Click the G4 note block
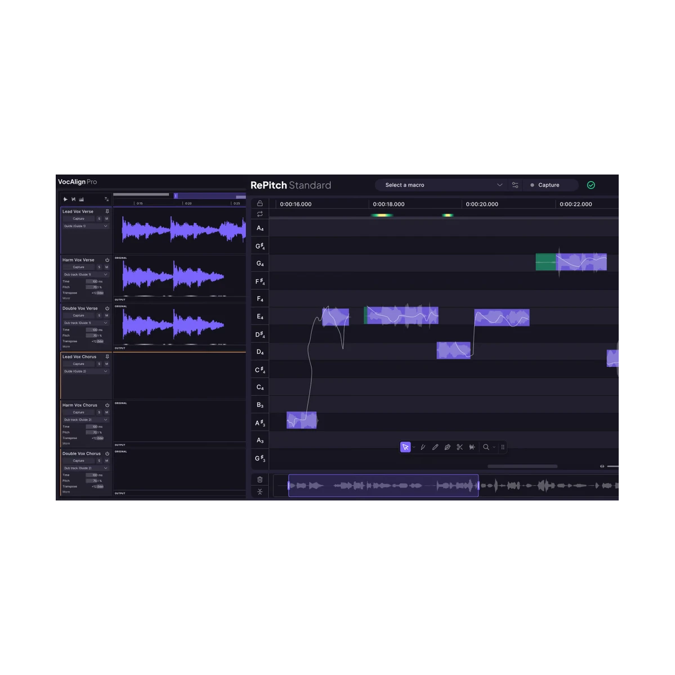This screenshot has height=675, width=675. click(x=571, y=262)
